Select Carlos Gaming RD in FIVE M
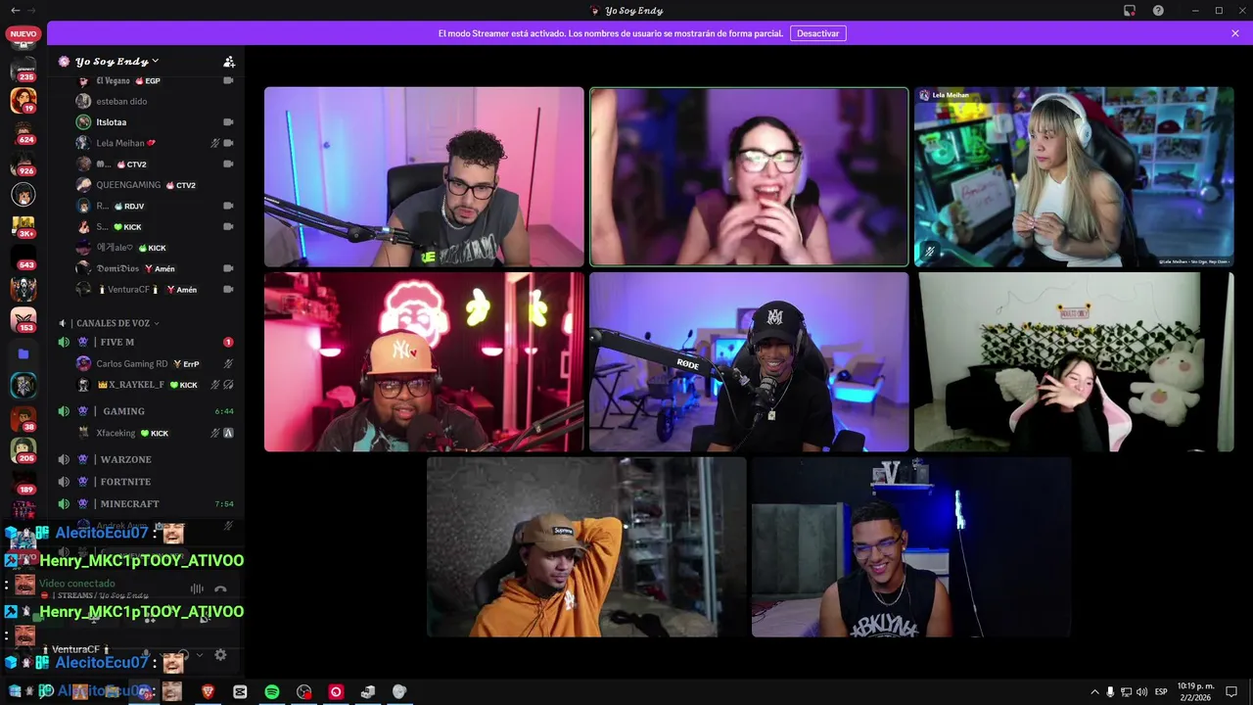Viewport: 1253px width, 705px height. [132, 363]
